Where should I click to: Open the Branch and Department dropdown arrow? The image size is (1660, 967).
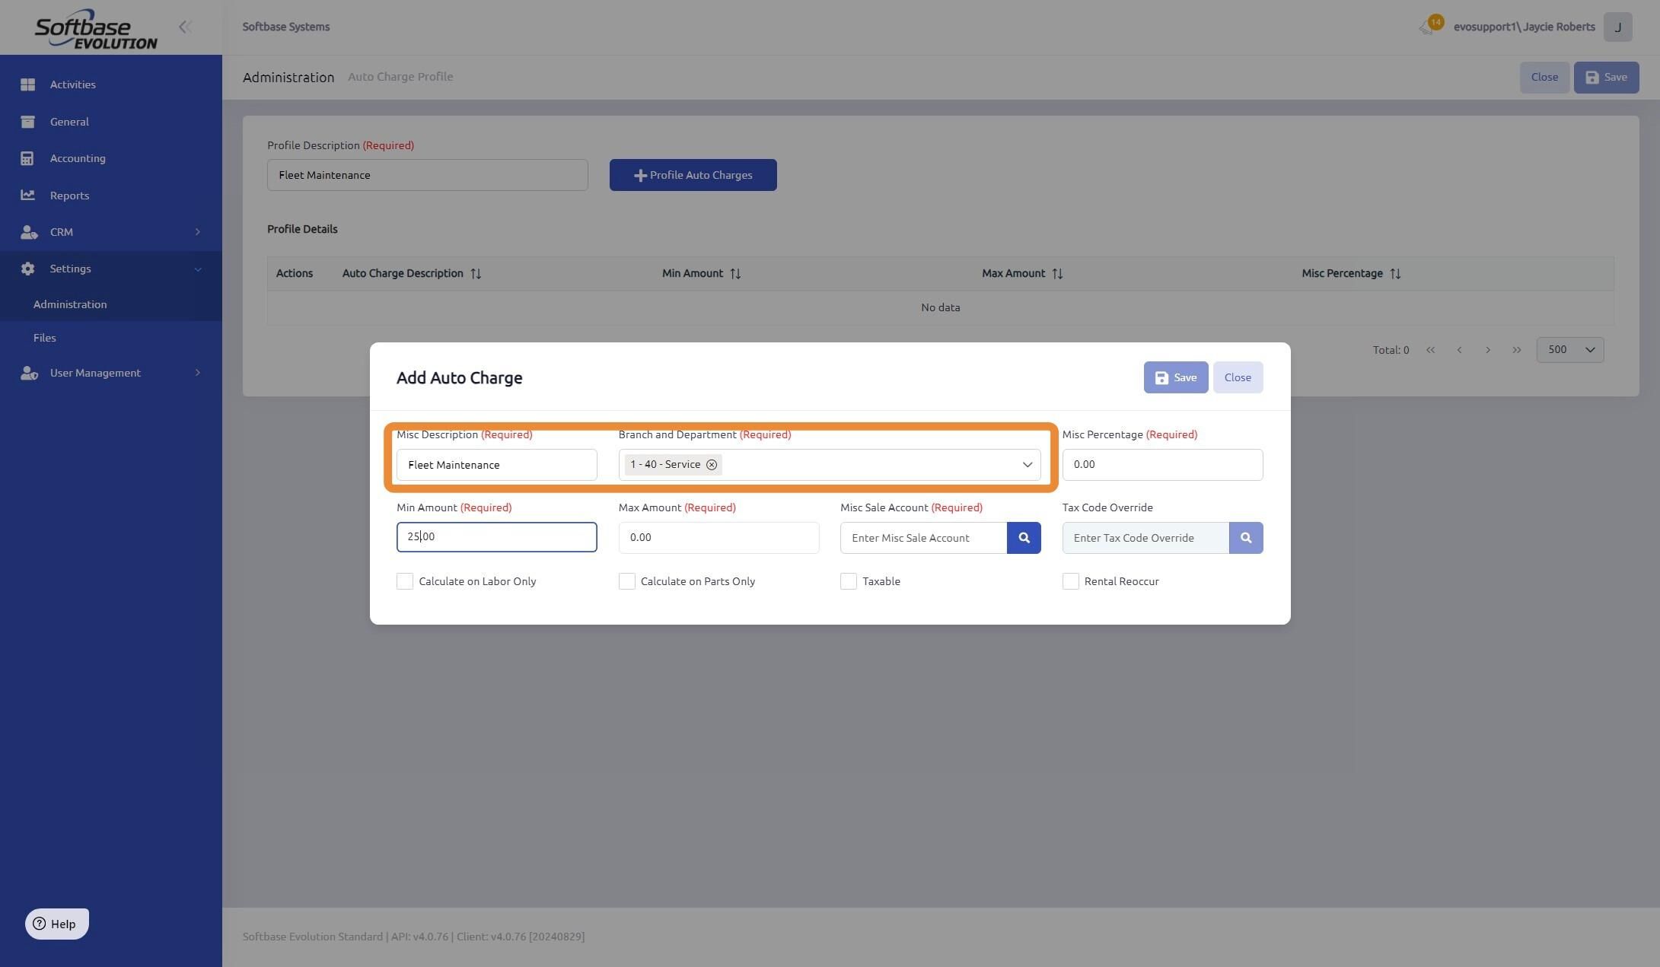pos(1027,465)
